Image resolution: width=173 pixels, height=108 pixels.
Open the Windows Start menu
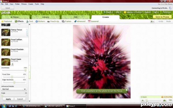[x=4, y=106]
